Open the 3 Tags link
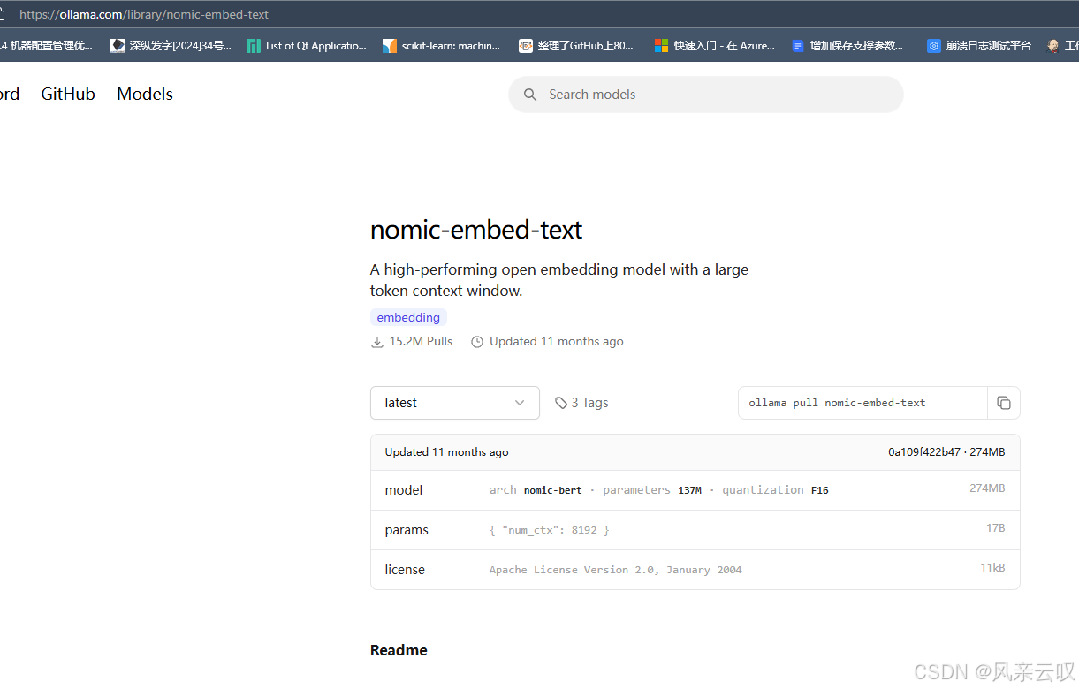 click(x=581, y=403)
